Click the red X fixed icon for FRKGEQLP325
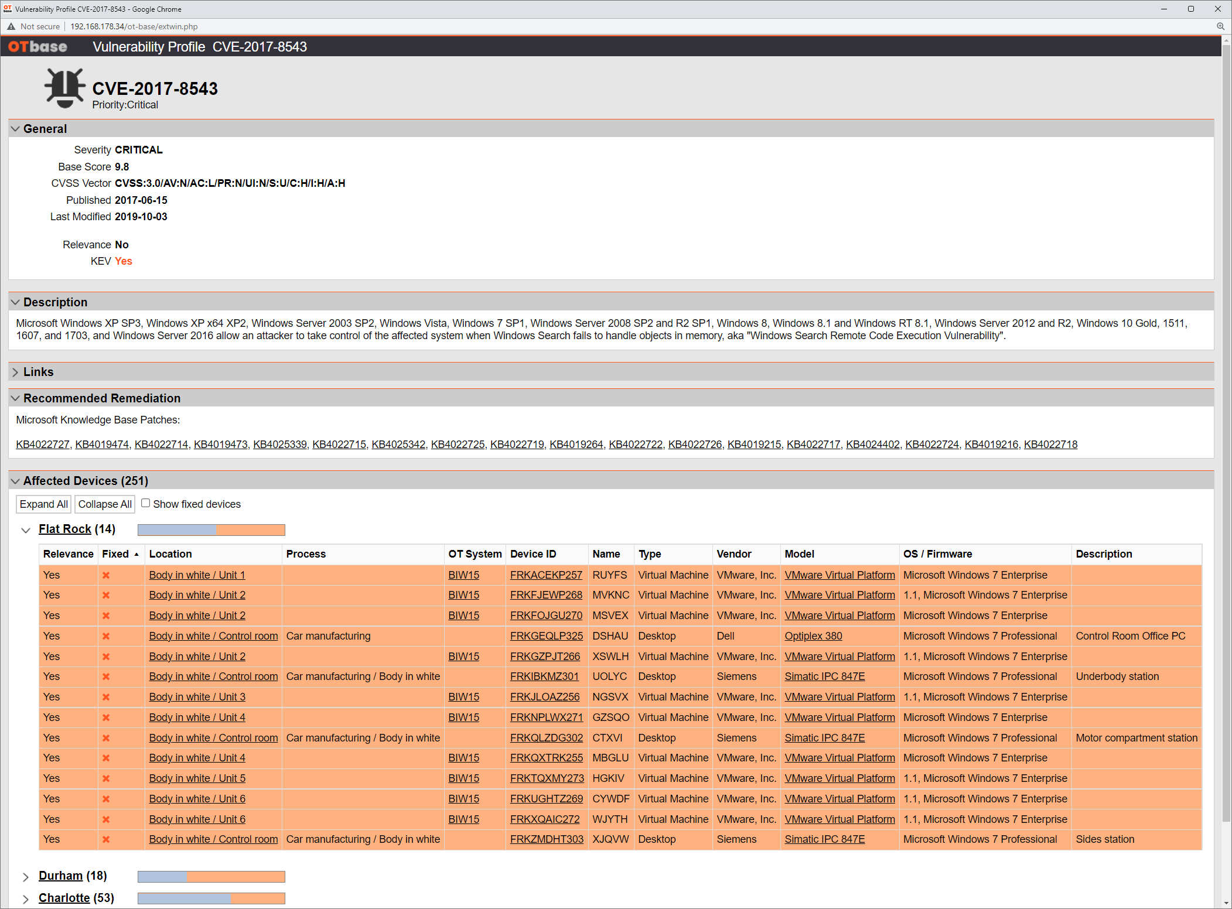This screenshot has height=909, width=1232. click(x=106, y=636)
